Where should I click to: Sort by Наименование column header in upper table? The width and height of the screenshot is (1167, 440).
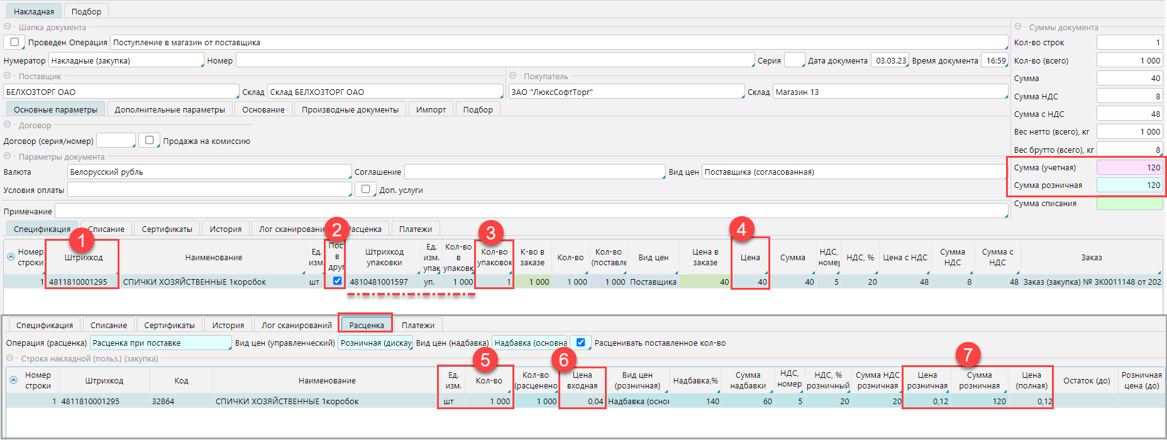[213, 257]
